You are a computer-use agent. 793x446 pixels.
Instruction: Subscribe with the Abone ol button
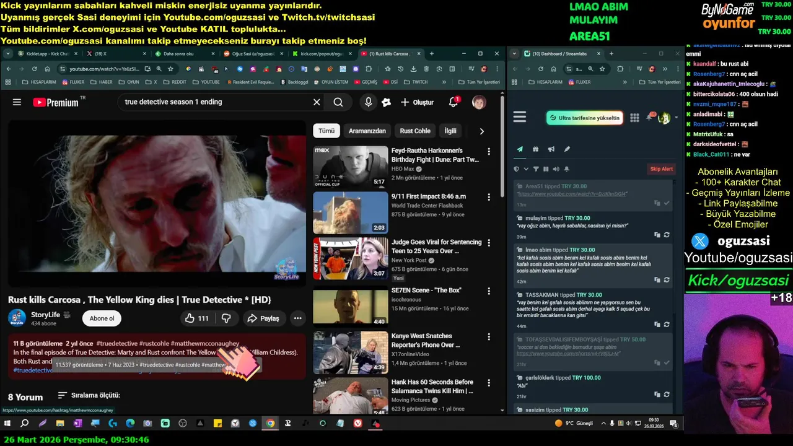click(x=102, y=318)
